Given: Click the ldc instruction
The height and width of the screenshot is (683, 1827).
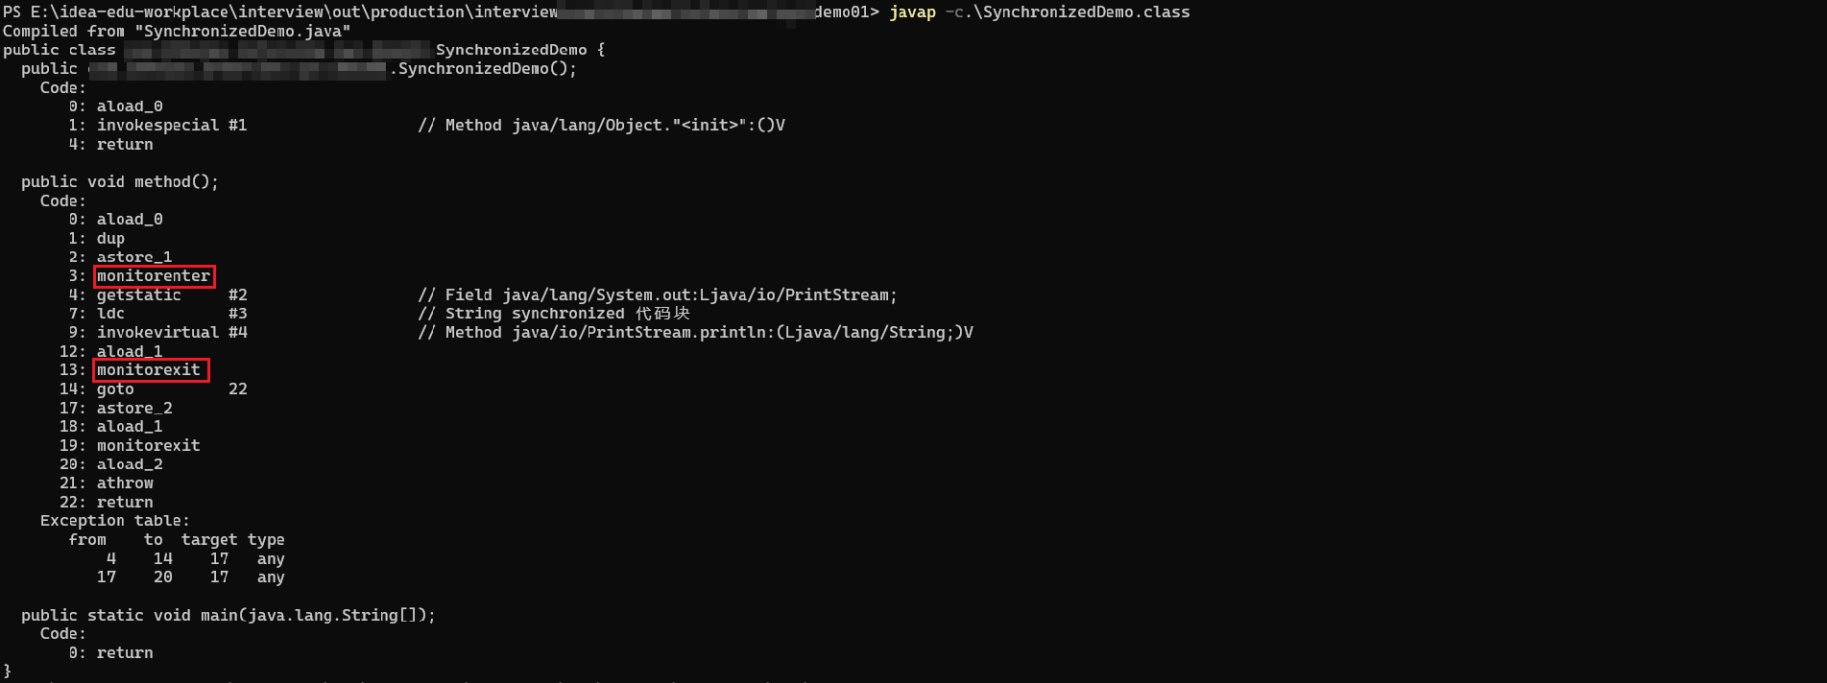Looking at the screenshot, I should click(110, 314).
